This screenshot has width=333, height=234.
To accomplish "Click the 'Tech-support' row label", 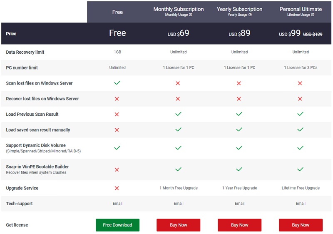I will 19,204.
